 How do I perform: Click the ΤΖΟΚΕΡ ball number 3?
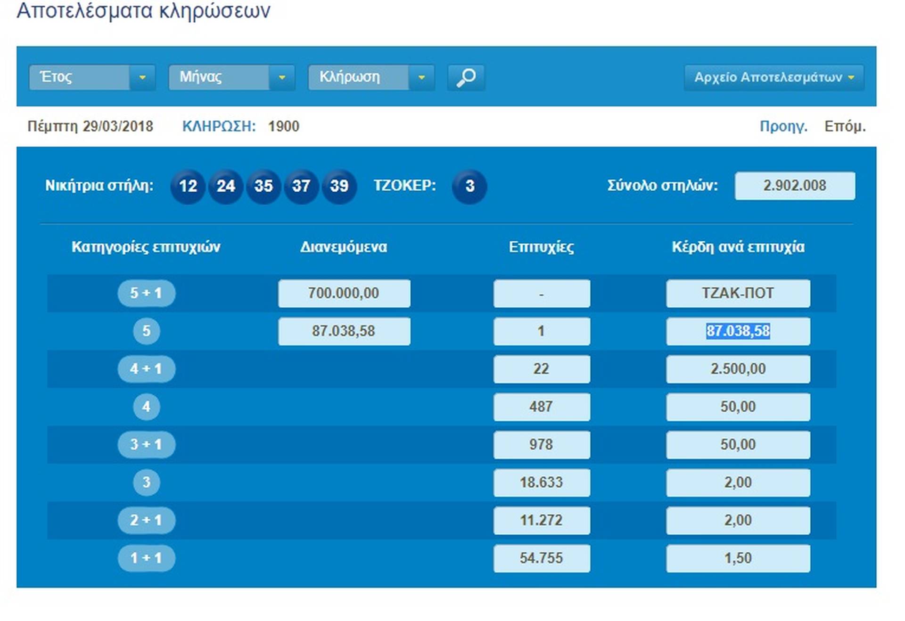coord(469,186)
